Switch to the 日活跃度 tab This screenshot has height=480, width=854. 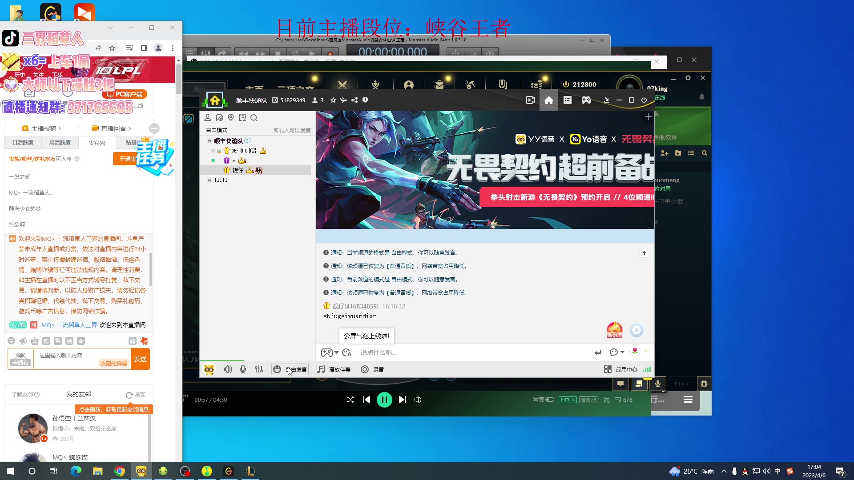point(23,143)
